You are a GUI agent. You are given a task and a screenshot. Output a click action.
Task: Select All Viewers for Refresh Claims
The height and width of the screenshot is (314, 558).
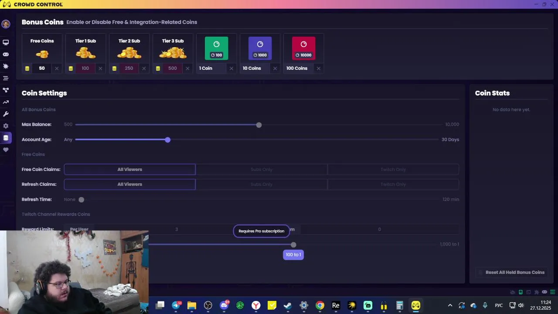[x=129, y=184]
